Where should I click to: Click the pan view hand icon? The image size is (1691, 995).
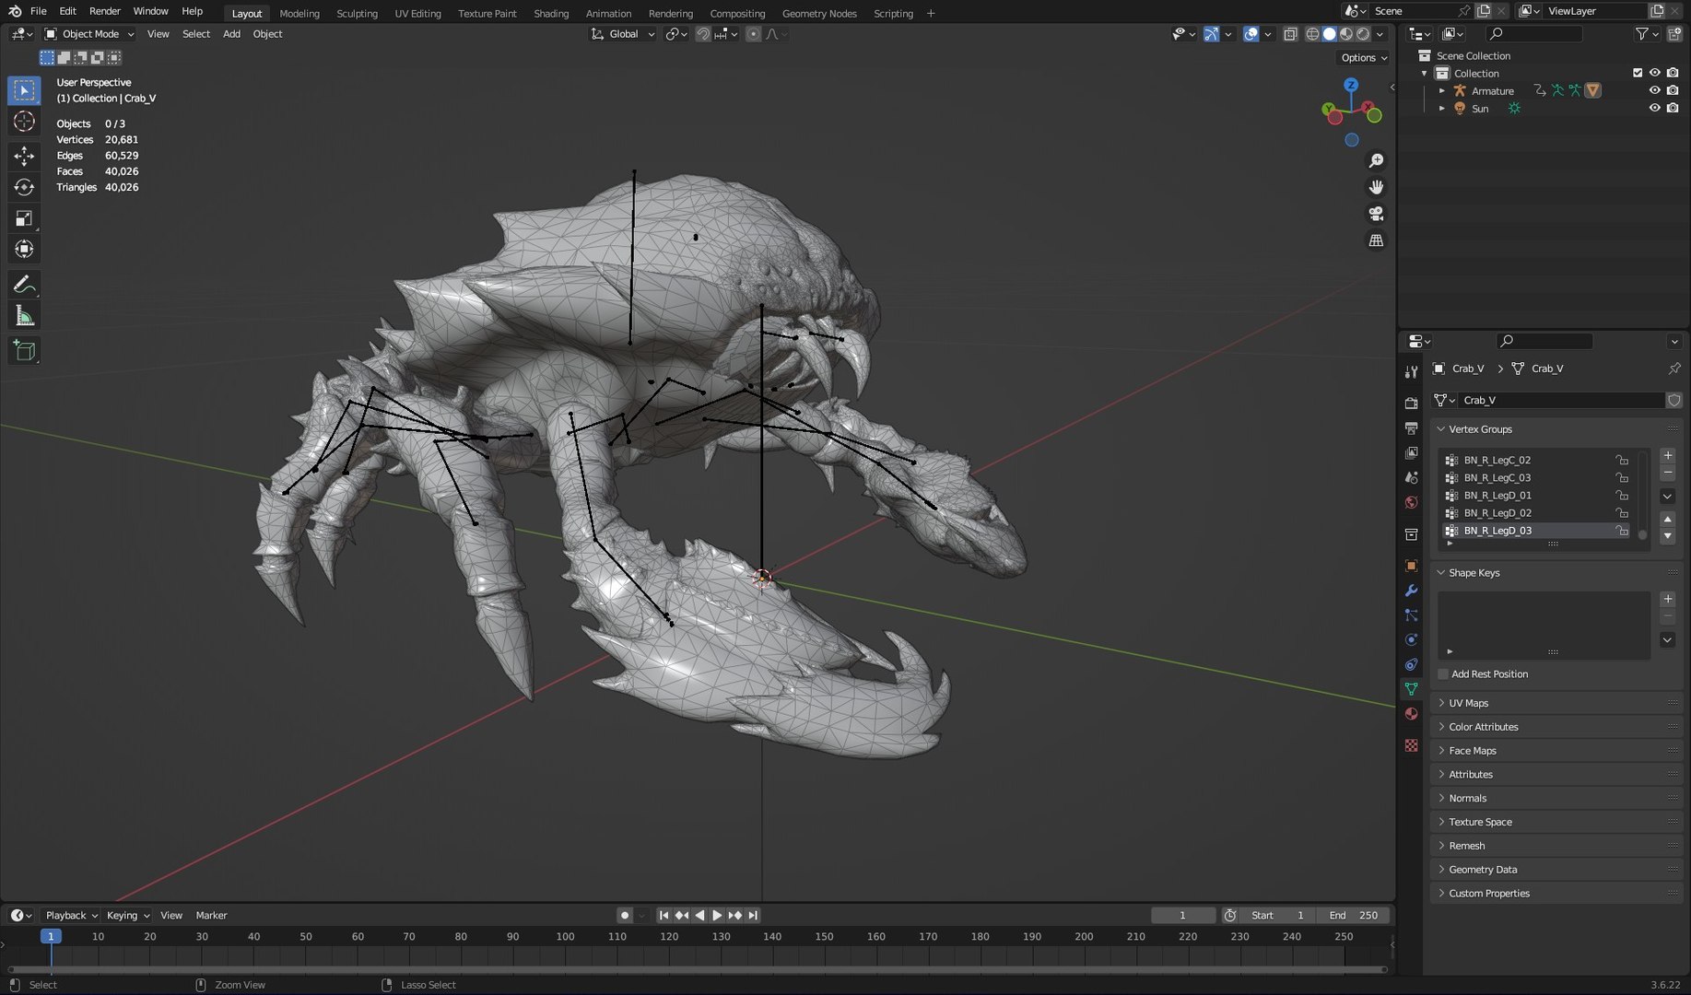(x=1376, y=187)
